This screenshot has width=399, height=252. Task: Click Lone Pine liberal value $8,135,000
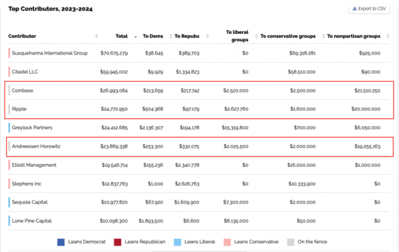coord(236,221)
